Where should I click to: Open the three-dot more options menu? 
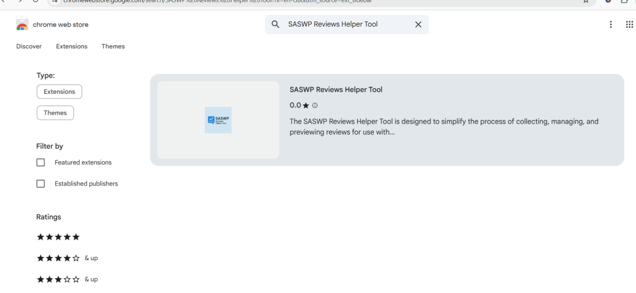coord(611,24)
